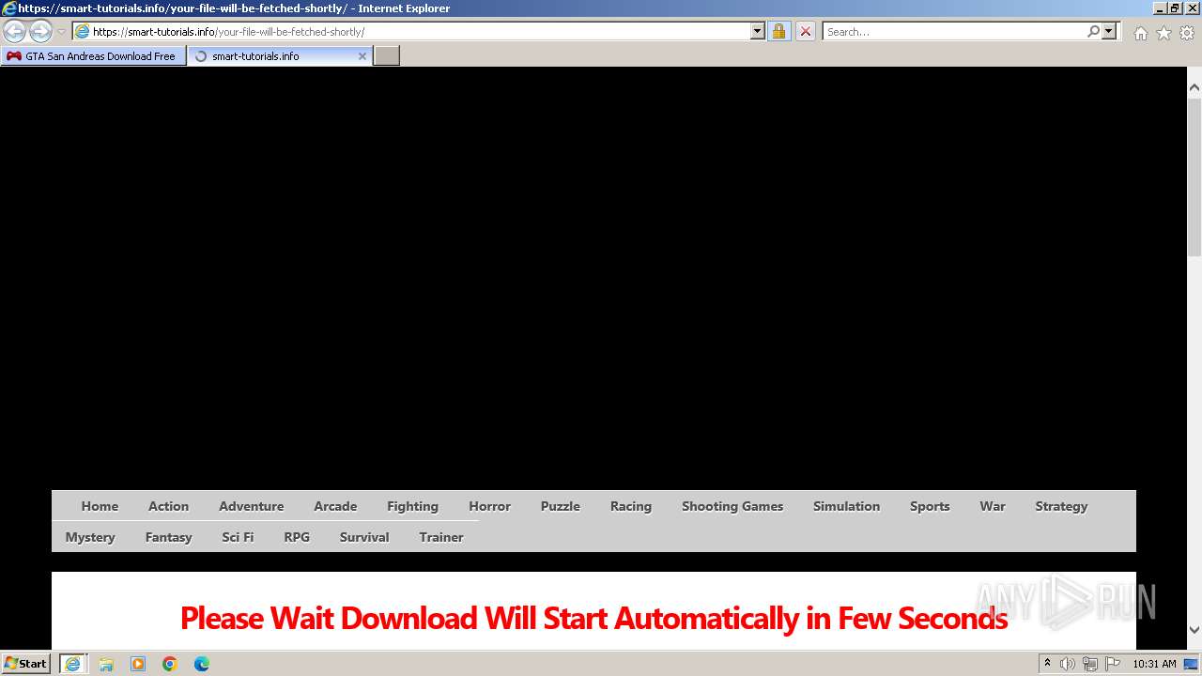
Task: Open the Action category
Action: [x=169, y=506]
